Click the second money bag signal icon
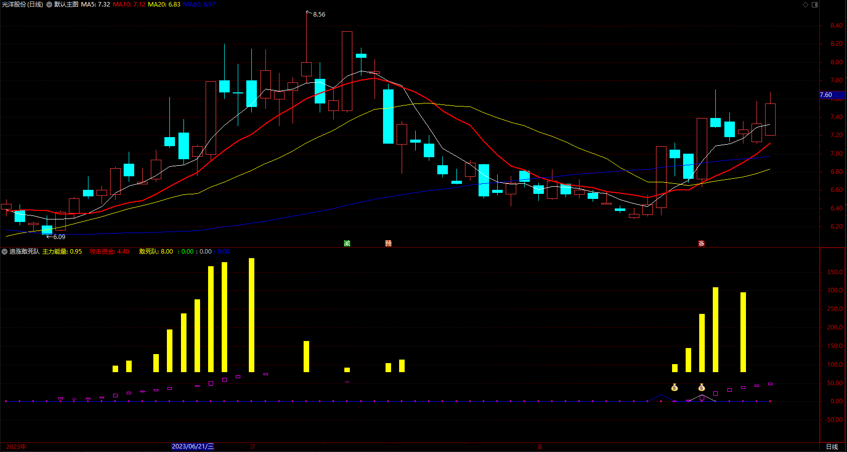 coord(702,387)
